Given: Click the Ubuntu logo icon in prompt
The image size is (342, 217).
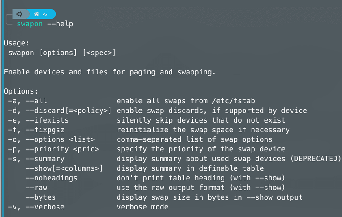Looking at the screenshot, I should [x=20, y=14].
